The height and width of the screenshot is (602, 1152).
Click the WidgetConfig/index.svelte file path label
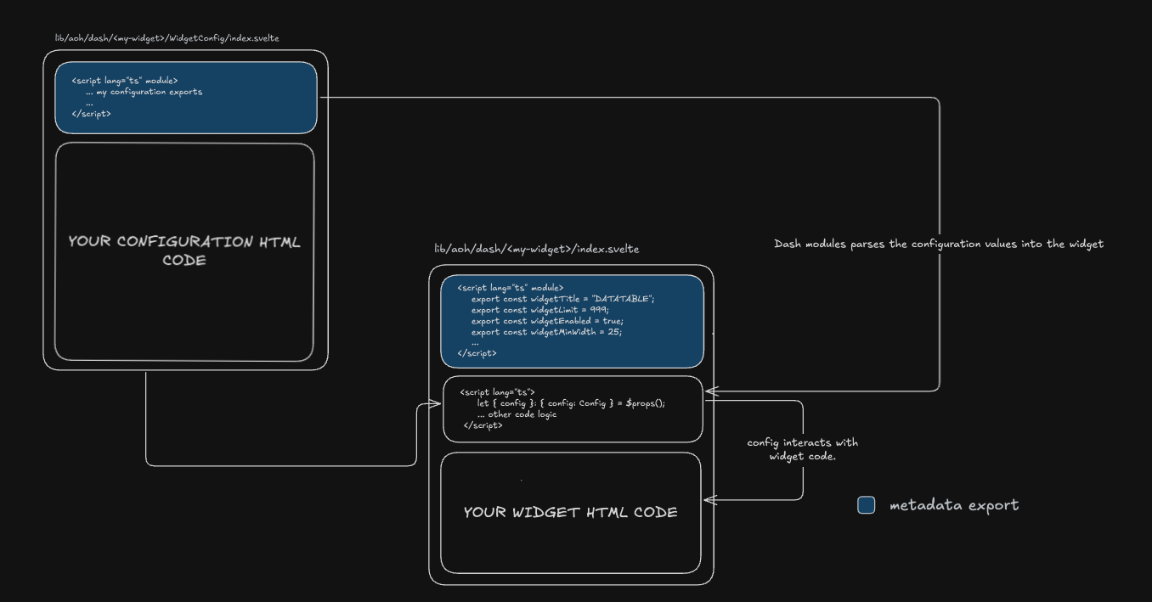tap(167, 37)
